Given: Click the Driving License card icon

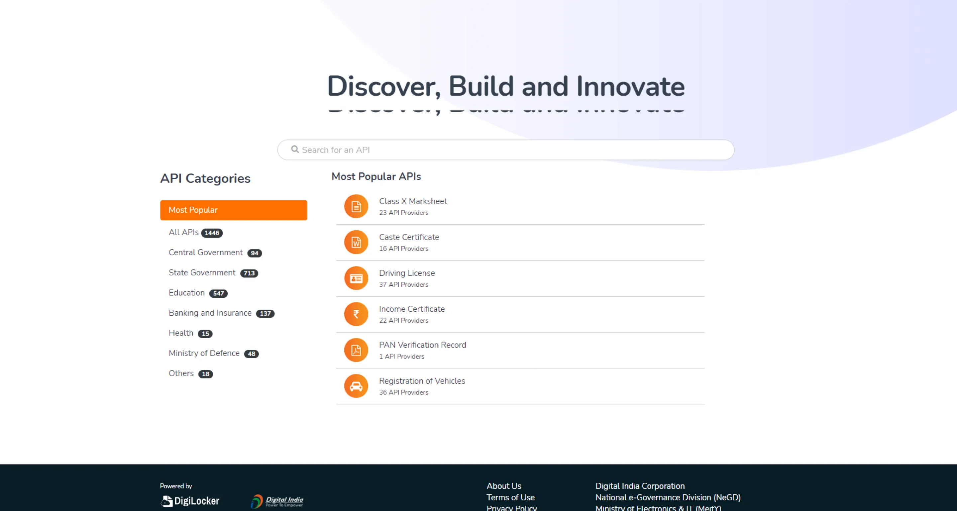Looking at the screenshot, I should [356, 278].
